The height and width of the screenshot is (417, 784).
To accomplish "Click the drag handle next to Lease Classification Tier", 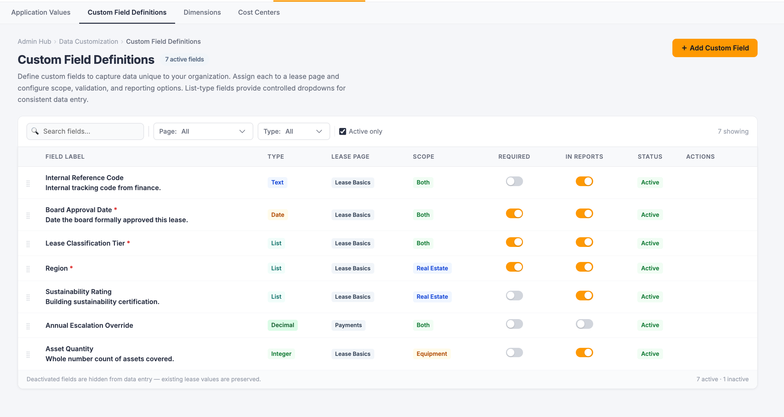I will point(28,244).
